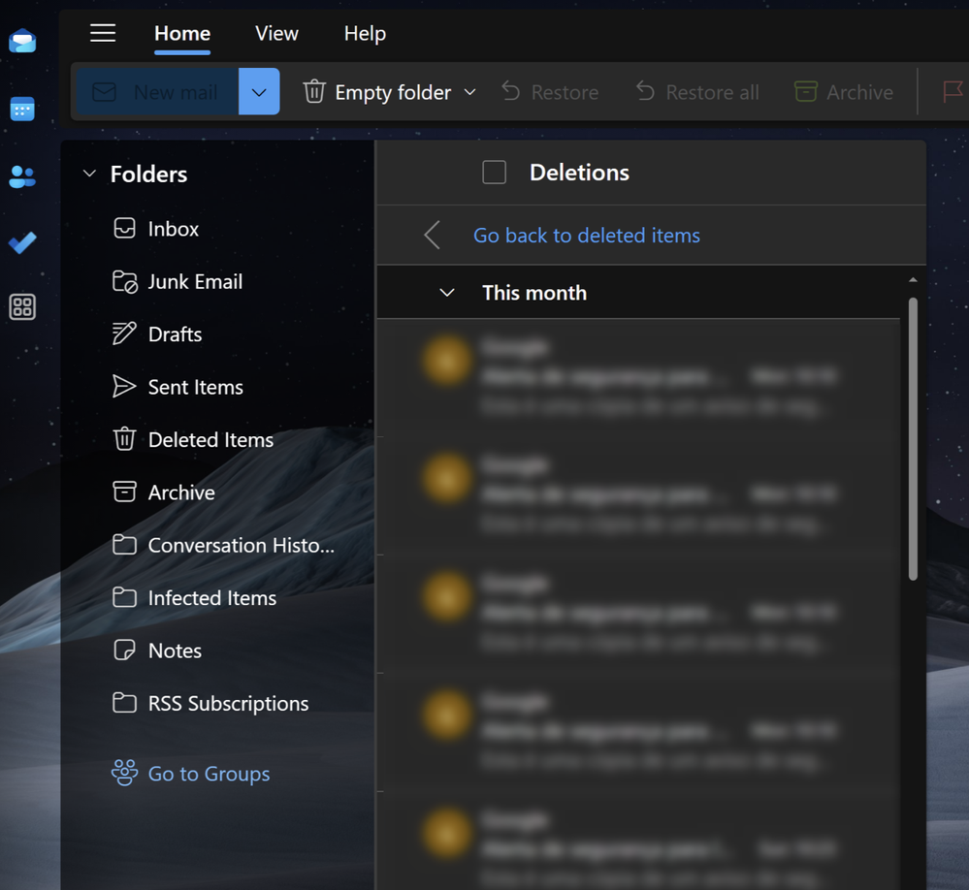Collapse the Folders section chevron
This screenshot has height=890, width=969.
pyautogui.click(x=89, y=174)
